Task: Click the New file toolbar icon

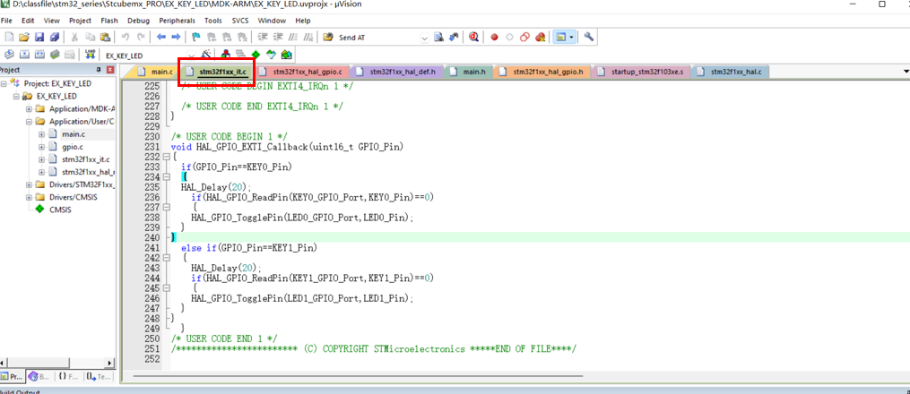Action: pyautogui.click(x=9, y=37)
